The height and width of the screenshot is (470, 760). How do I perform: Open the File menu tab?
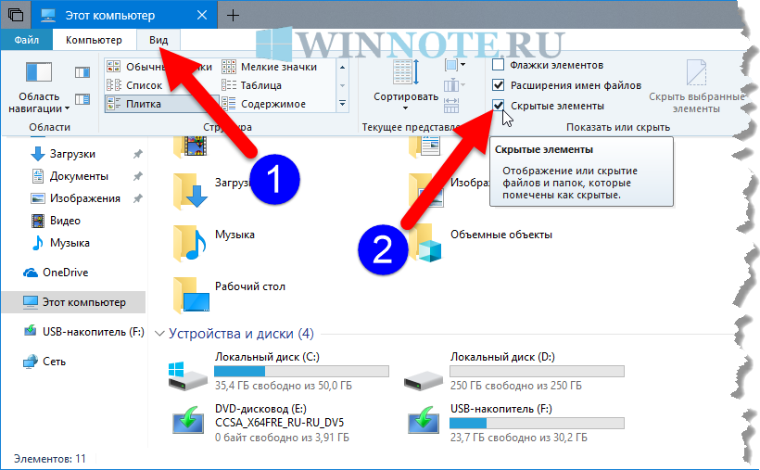coord(27,40)
